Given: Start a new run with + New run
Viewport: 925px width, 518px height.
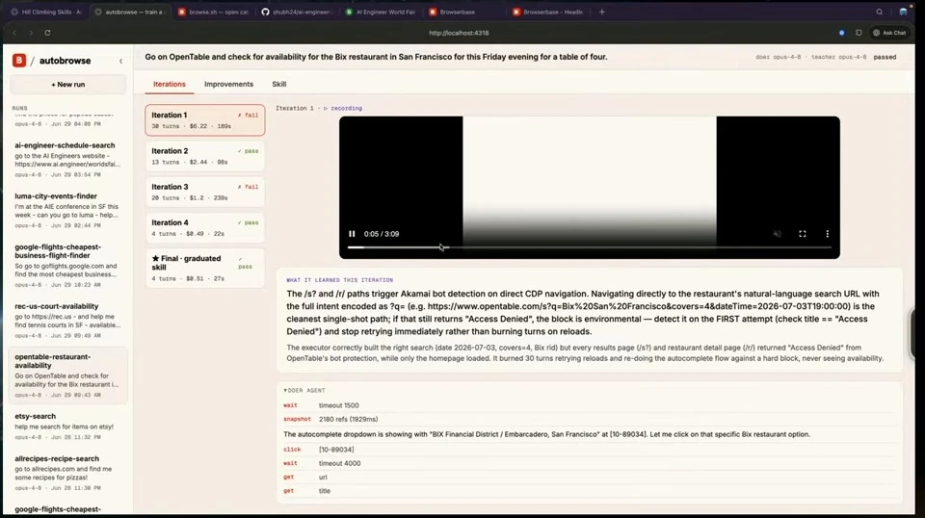Looking at the screenshot, I should tap(67, 85).
